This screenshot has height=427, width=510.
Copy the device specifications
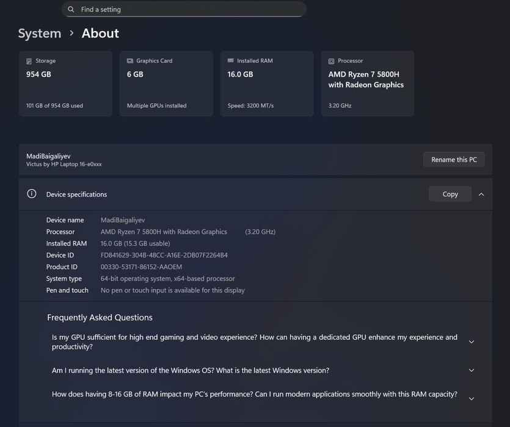click(450, 194)
